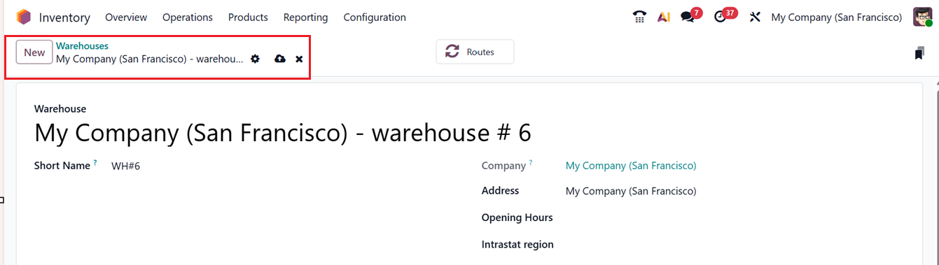The height and width of the screenshot is (265, 939).
Task: Open the debug tools wrench icon
Action: pos(755,17)
